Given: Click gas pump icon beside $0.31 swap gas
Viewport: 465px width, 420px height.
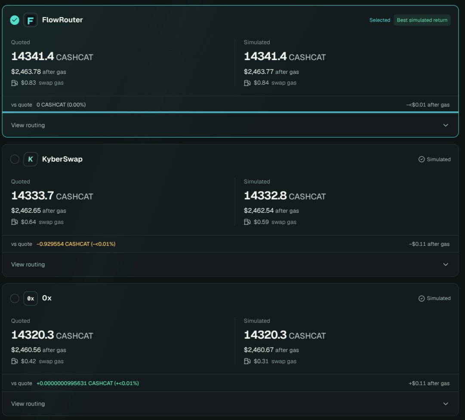Looking at the screenshot, I should [247, 361].
